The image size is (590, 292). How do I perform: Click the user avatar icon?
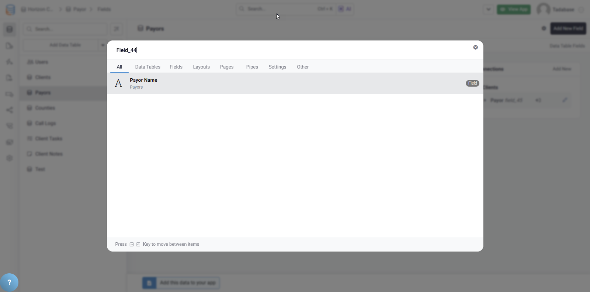click(x=543, y=10)
